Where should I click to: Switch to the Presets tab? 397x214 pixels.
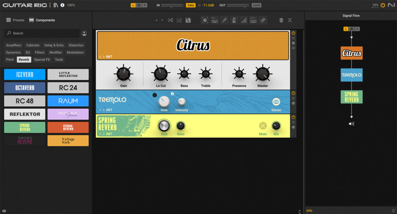click(x=15, y=20)
